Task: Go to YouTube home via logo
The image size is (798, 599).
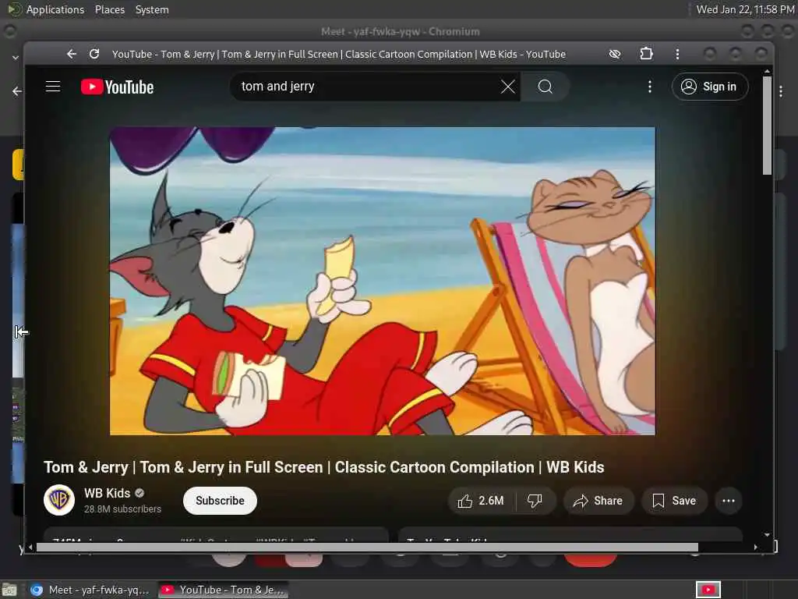Action: [x=117, y=87]
